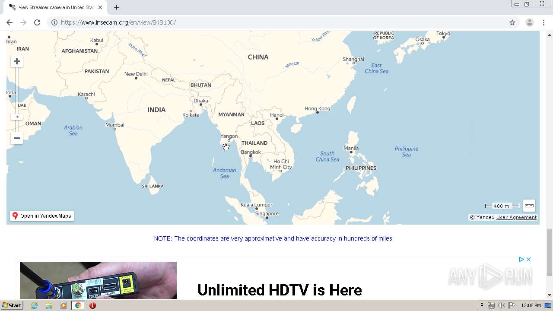View site information icon in address bar

(x=54, y=22)
